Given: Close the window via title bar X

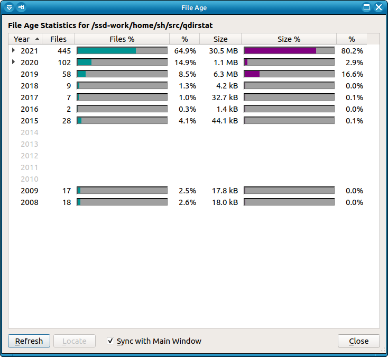Looking at the screenshot, I should click(378, 7).
